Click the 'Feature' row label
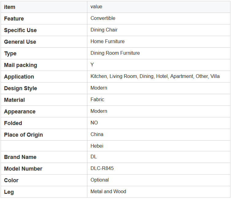232x199 pixels. click(14, 19)
